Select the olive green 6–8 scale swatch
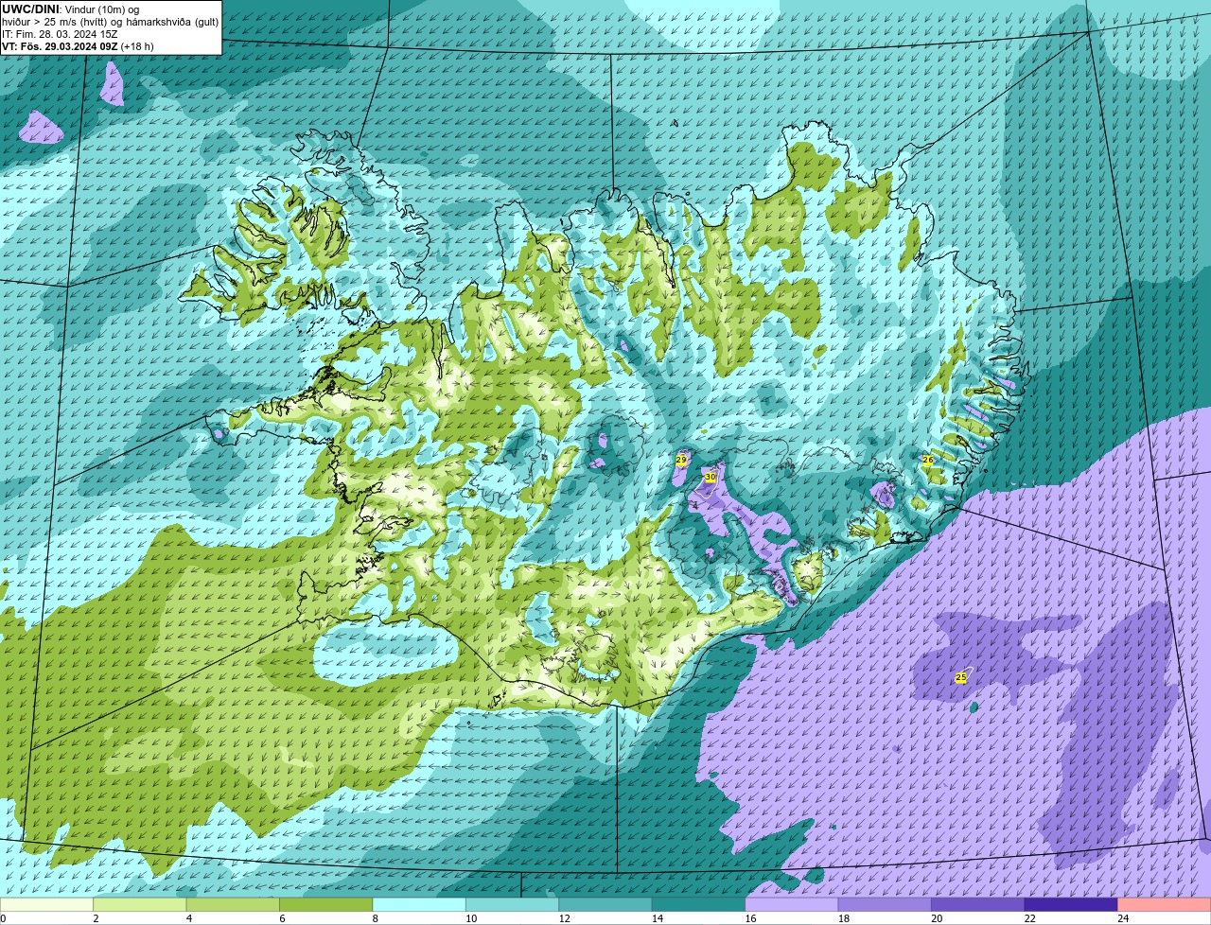The image size is (1211, 925). tap(326, 905)
